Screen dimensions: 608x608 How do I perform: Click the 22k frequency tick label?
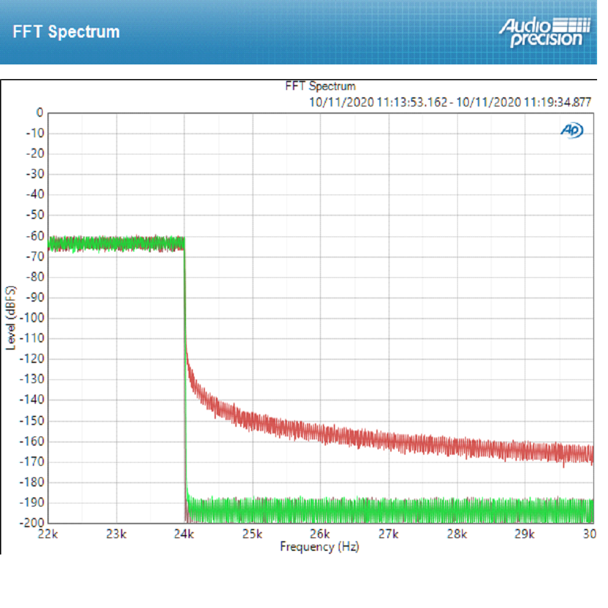pos(47,534)
